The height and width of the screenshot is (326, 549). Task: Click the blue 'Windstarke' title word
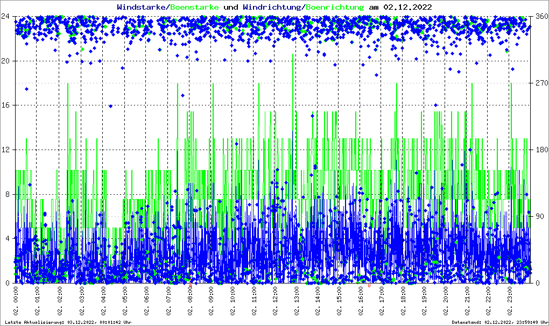click(x=142, y=7)
